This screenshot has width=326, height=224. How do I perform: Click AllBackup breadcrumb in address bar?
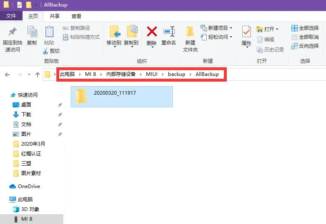pos(207,74)
